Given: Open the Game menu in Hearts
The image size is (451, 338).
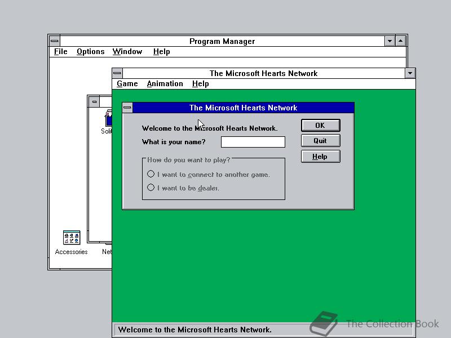Looking at the screenshot, I should [x=127, y=83].
